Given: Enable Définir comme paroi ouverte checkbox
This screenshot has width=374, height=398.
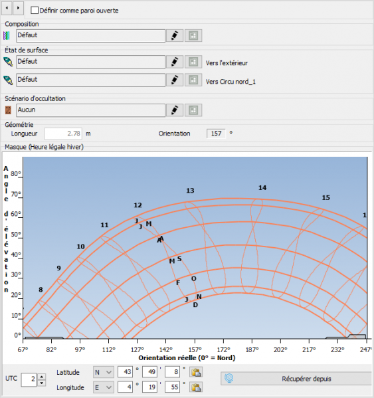Looking at the screenshot, I should pyautogui.click(x=35, y=11).
